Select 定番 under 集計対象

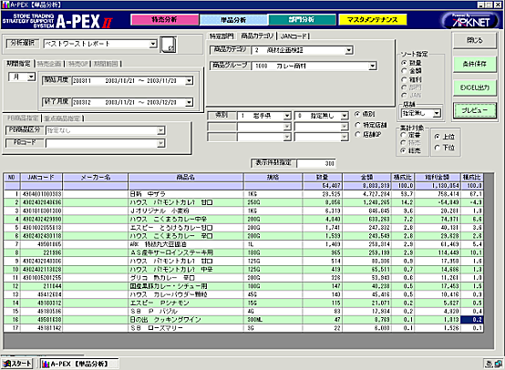403,135
